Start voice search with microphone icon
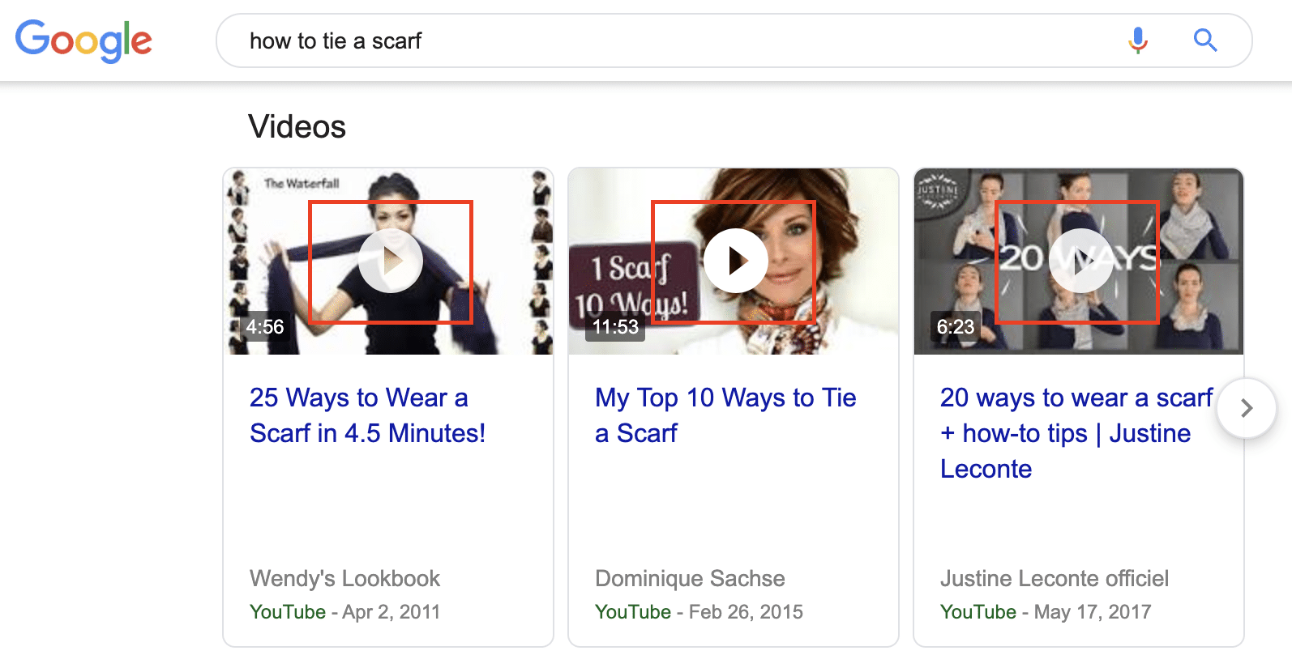1292x672 pixels. click(x=1138, y=40)
